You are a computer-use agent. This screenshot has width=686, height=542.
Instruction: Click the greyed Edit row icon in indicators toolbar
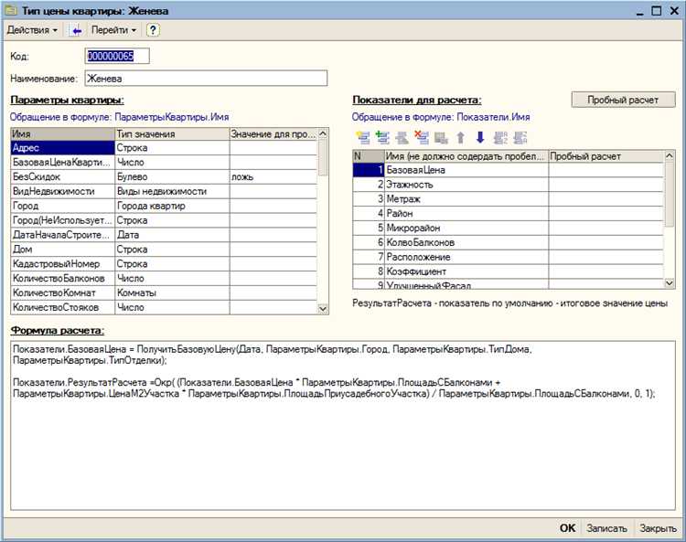(402, 138)
